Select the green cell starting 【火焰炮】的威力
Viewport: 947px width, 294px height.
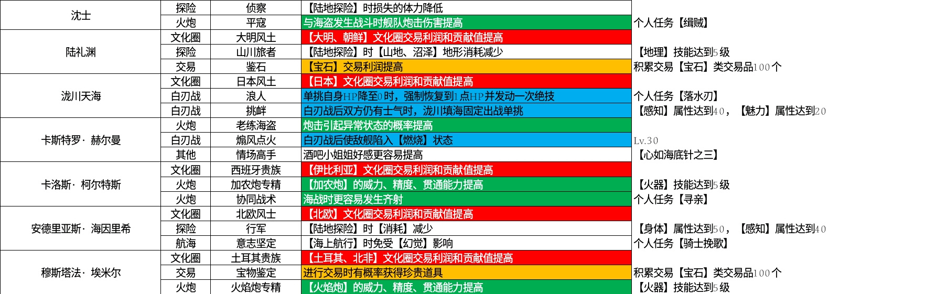466,287
